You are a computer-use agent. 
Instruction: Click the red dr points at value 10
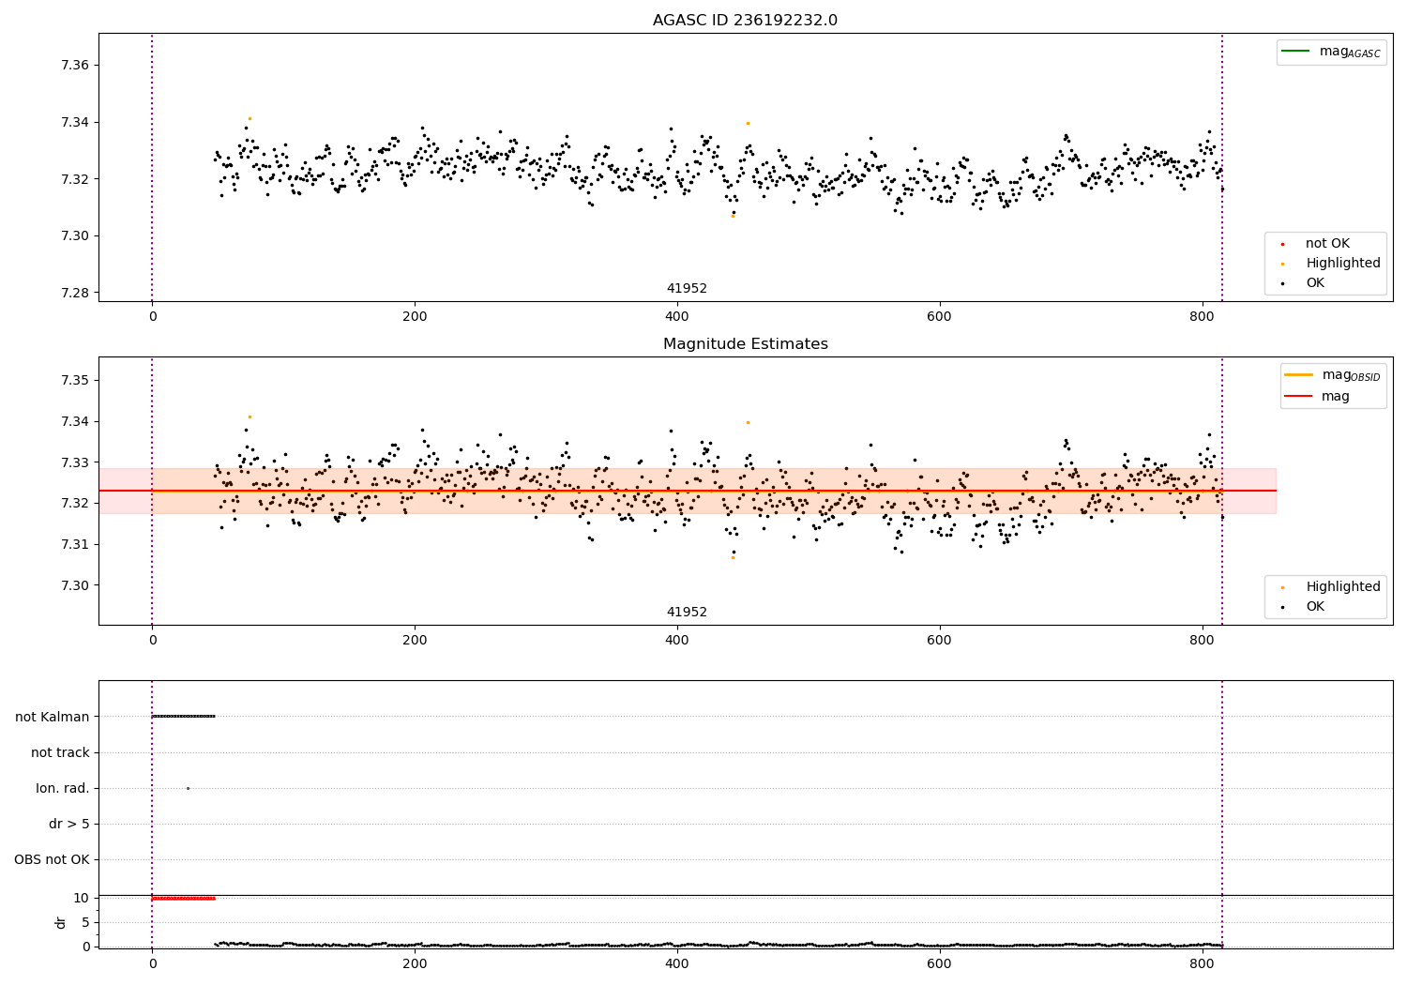click(x=184, y=899)
